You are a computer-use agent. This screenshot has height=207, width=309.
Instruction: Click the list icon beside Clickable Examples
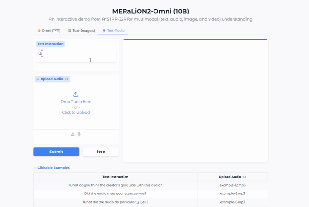tap(35, 168)
